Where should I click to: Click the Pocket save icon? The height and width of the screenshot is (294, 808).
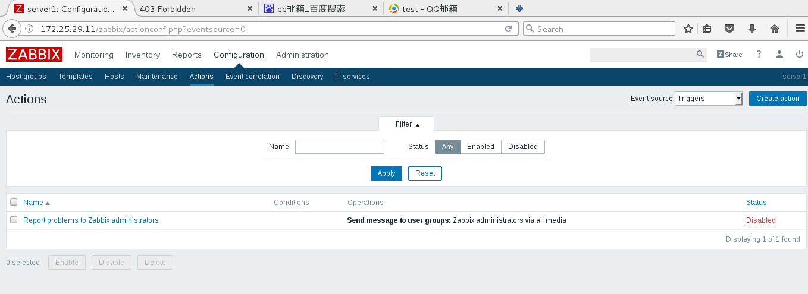[729, 29]
